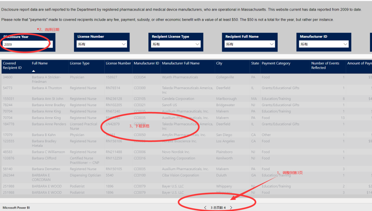This screenshot has width=372, height=211.
Task: Click recipient ID 262344 cell
Action: (9, 175)
